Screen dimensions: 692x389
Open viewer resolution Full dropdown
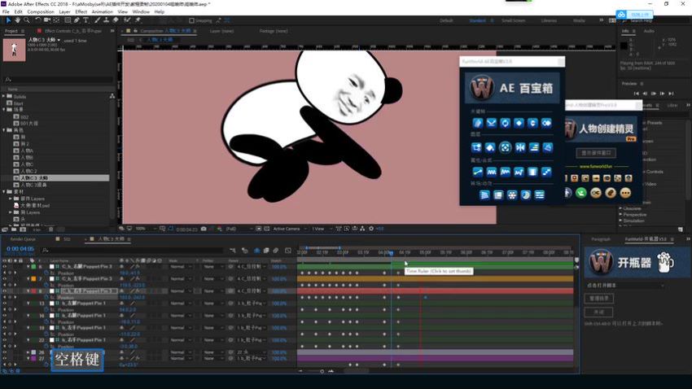pyautogui.click(x=238, y=229)
